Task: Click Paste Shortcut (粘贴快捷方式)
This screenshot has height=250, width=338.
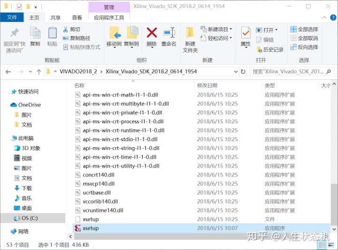Action: [x=82, y=47]
